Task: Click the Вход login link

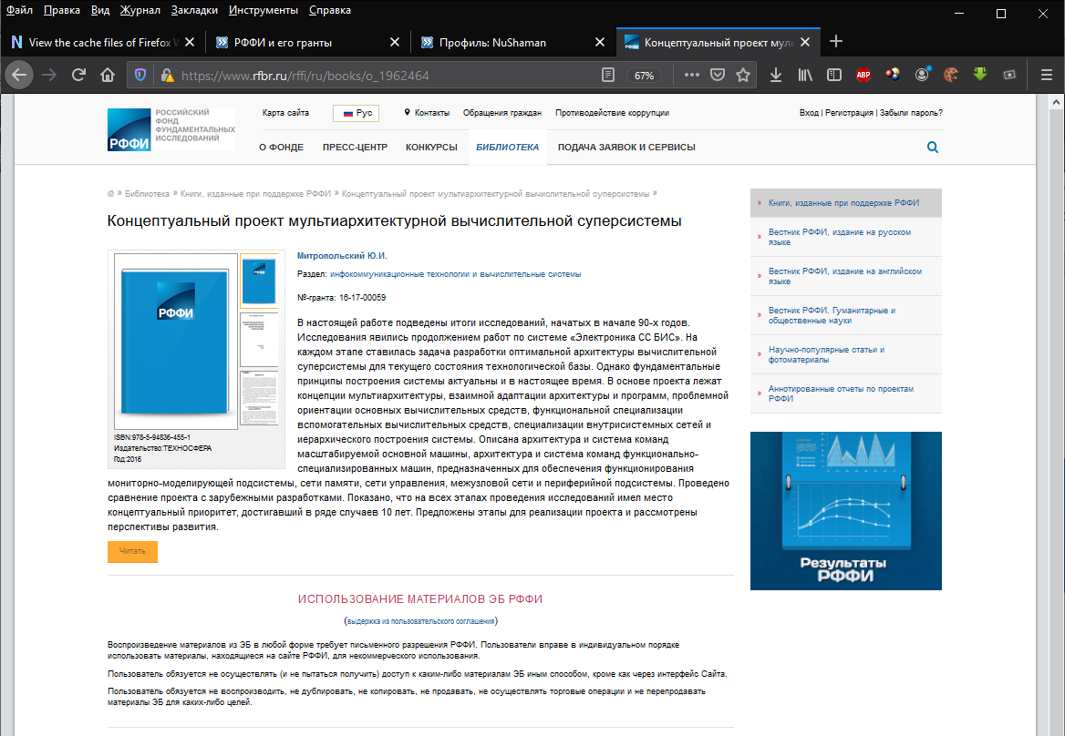Action: coord(809,113)
